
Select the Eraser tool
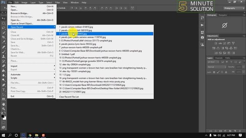tap(3, 66)
